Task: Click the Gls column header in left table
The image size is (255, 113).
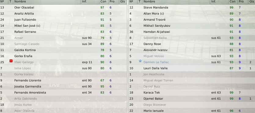Action: (x=123, y=2)
